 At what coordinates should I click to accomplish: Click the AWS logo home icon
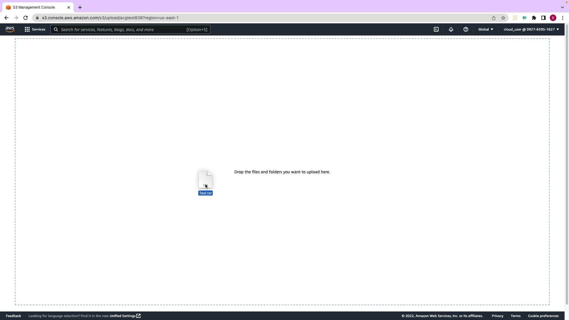point(10,29)
